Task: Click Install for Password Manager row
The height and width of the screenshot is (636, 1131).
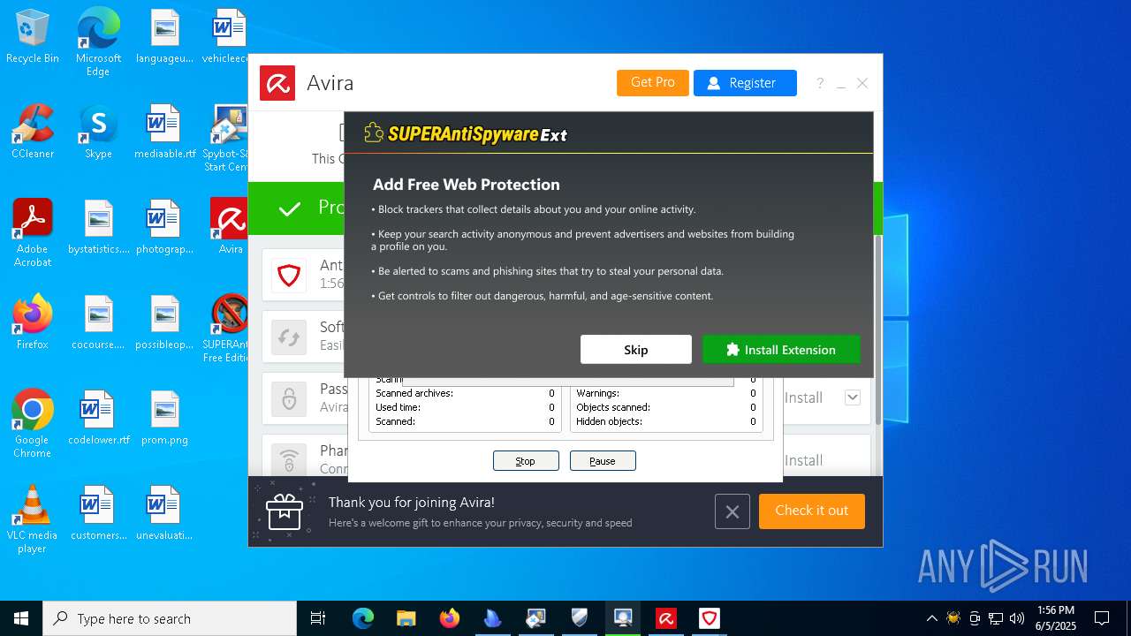Action: [x=804, y=397]
